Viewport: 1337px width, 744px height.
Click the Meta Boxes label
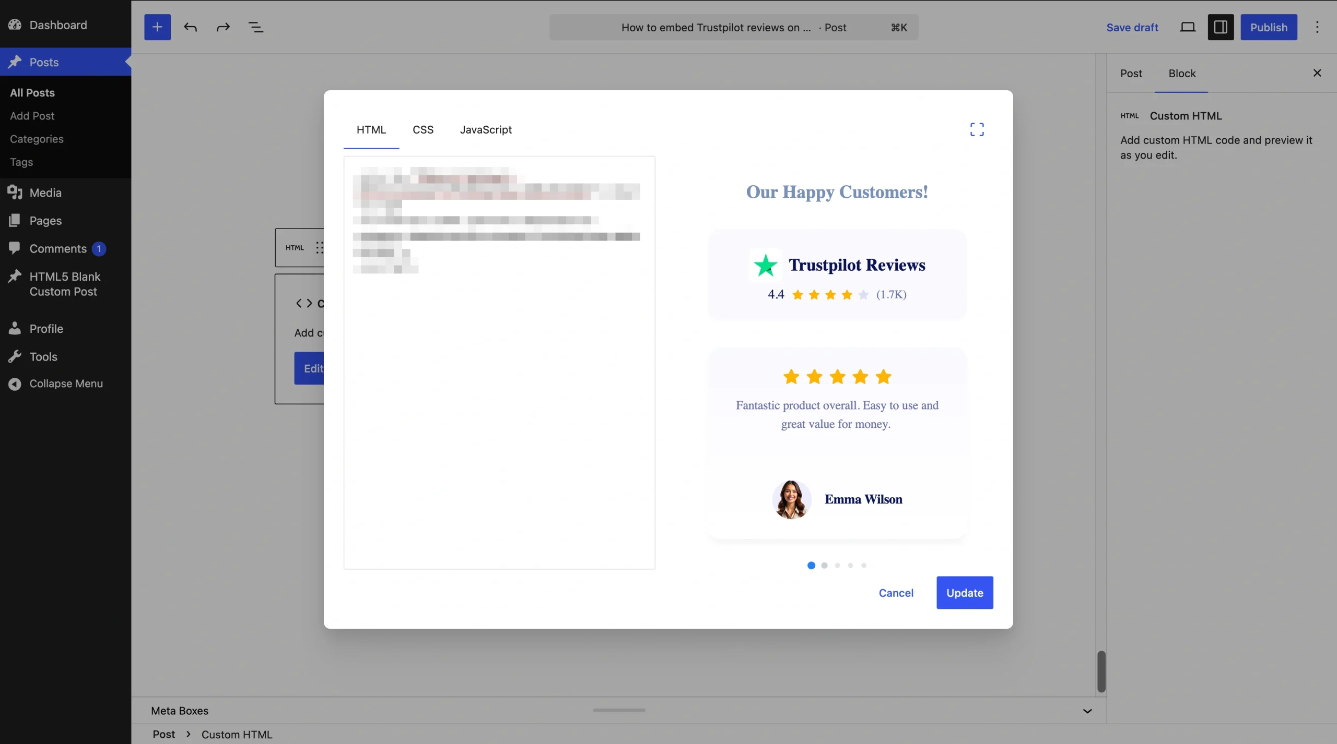click(x=180, y=711)
